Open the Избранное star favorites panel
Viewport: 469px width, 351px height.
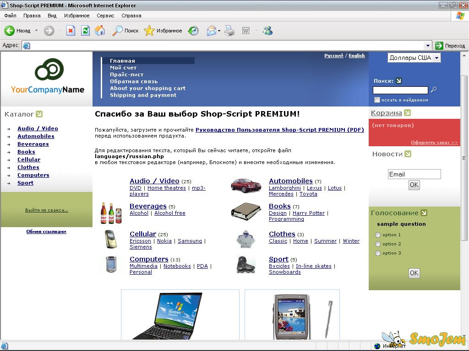[163, 31]
